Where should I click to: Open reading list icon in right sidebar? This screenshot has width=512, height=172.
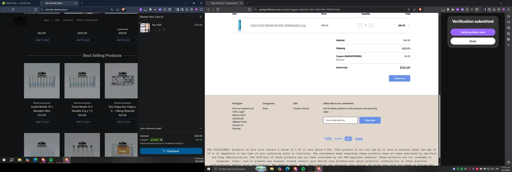click(x=508, y=39)
